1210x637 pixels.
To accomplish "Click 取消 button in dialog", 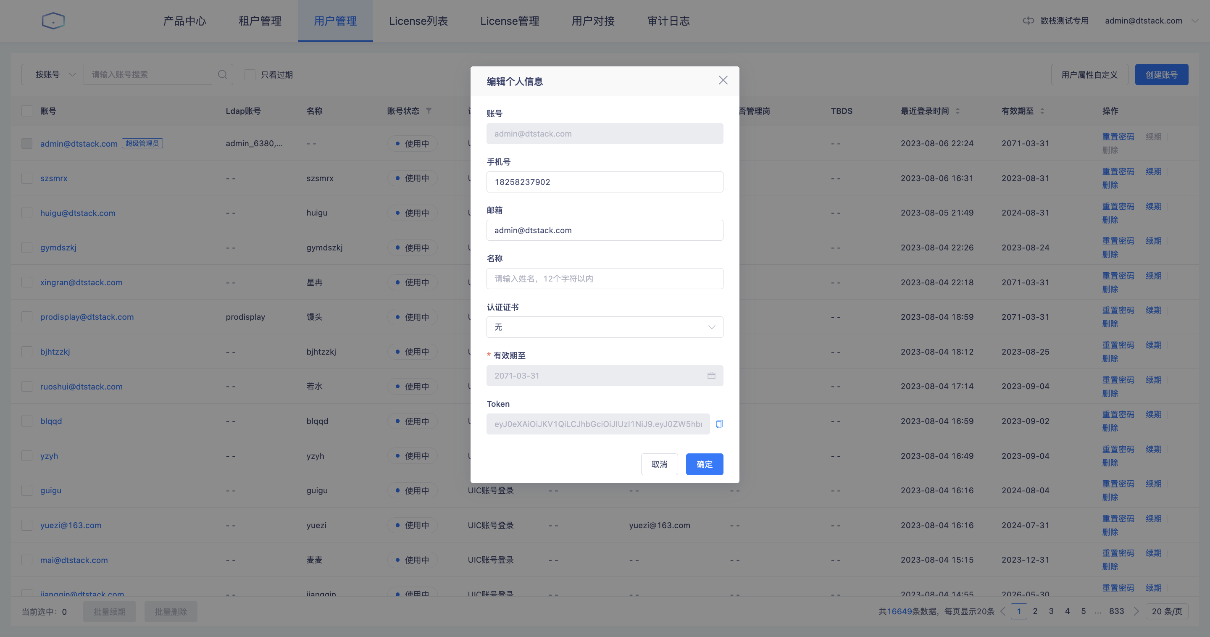I will click(659, 464).
